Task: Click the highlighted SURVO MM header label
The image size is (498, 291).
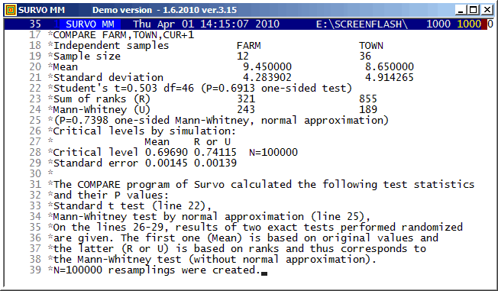Action: click(90, 24)
